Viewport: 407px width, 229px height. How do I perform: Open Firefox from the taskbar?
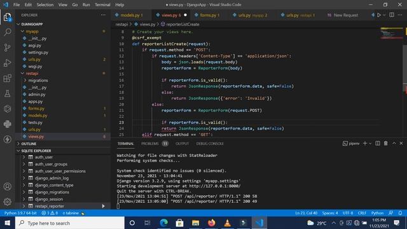coord(212,223)
